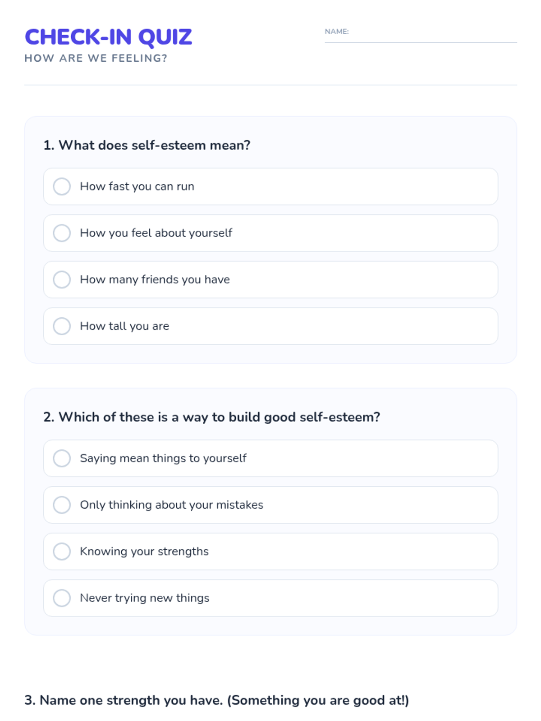541x721 pixels.
Task: Click question 3 'Name one strength you have' text
Action: coord(216,700)
